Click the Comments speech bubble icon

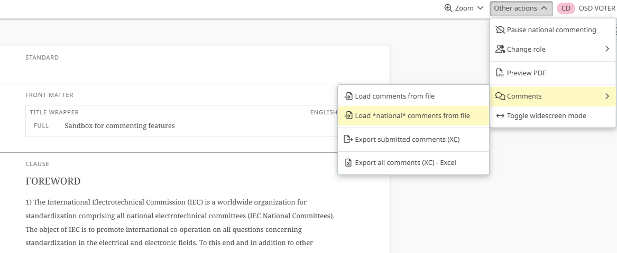[x=500, y=96]
